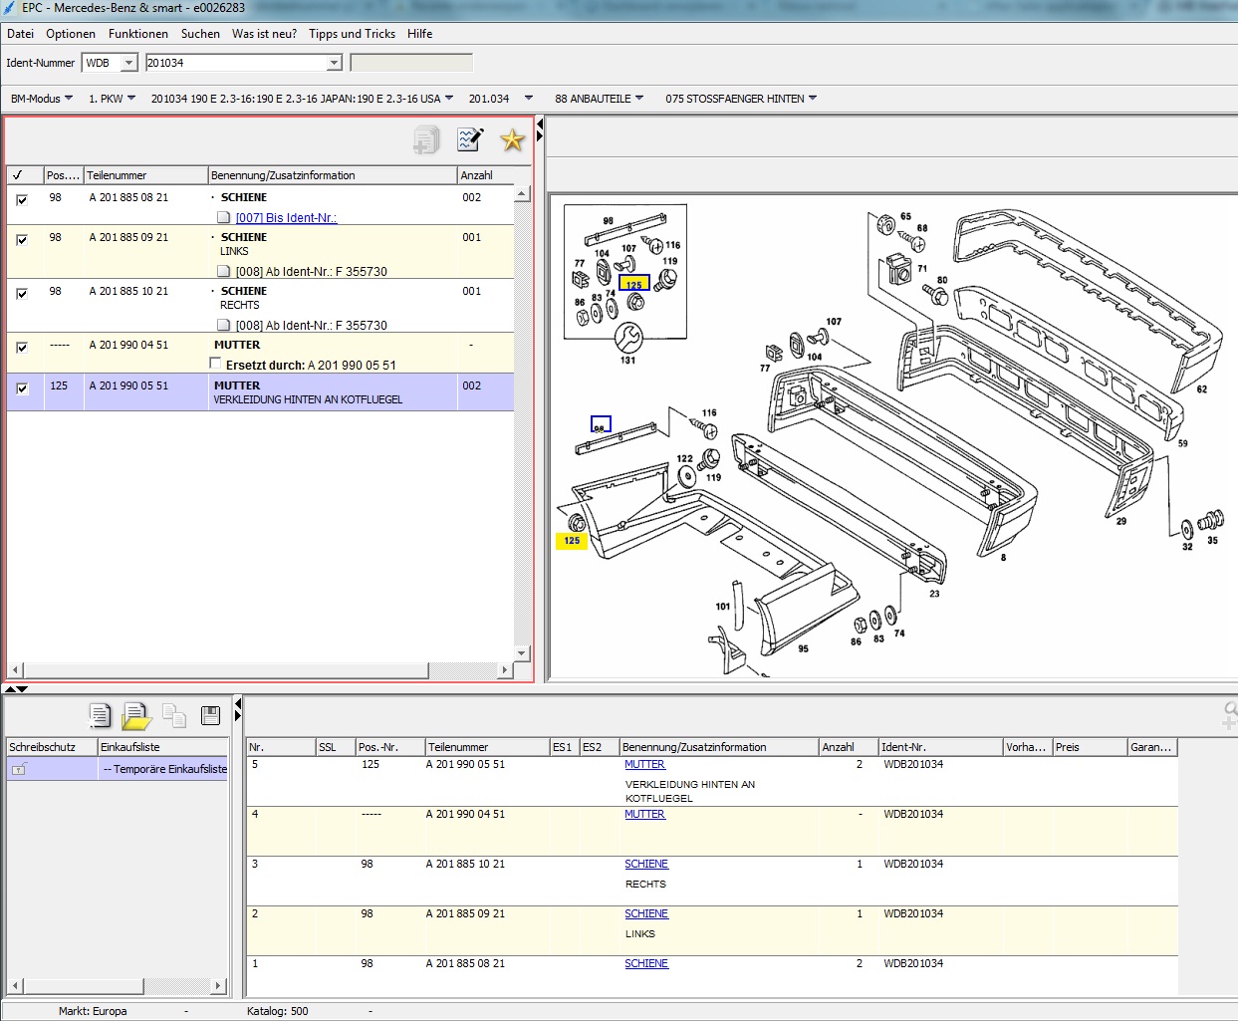Viewport: 1238px width, 1021px height.
Task: Click MUTTER link in shopping list row 5
Action: click(x=644, y=765)
